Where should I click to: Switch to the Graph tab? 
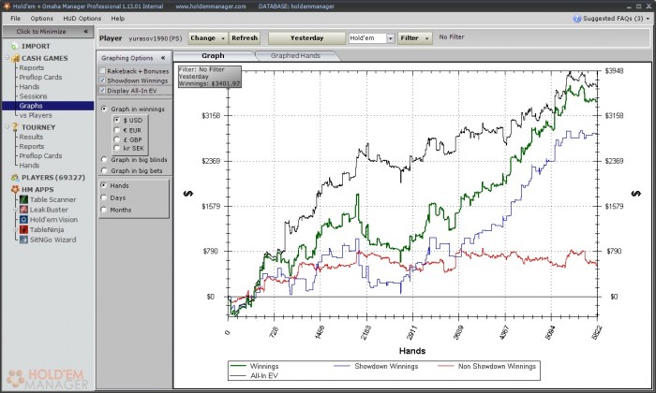click(213, 55)
